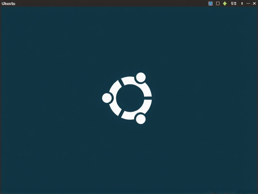Click the Ubuntu window title text
Screen dimensions: 258x194
coord(8,4)
